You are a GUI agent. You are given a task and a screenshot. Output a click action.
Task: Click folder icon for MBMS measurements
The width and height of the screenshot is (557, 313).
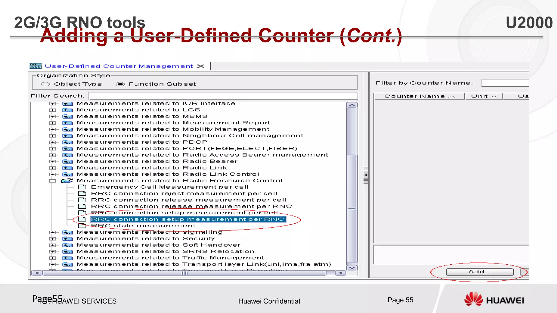(67, 117)
